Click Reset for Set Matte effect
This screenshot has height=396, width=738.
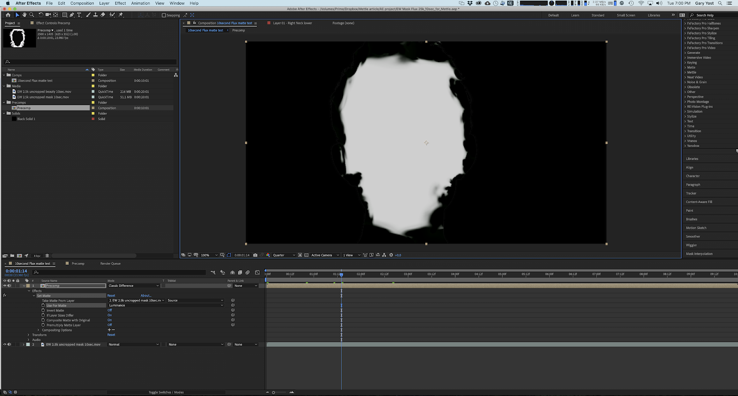tap(111, 296)
